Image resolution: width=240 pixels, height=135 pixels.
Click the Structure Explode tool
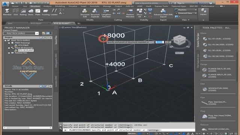[x=95, y=13]
